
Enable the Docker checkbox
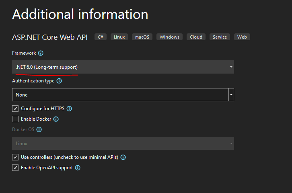click(x=15, y=119)
